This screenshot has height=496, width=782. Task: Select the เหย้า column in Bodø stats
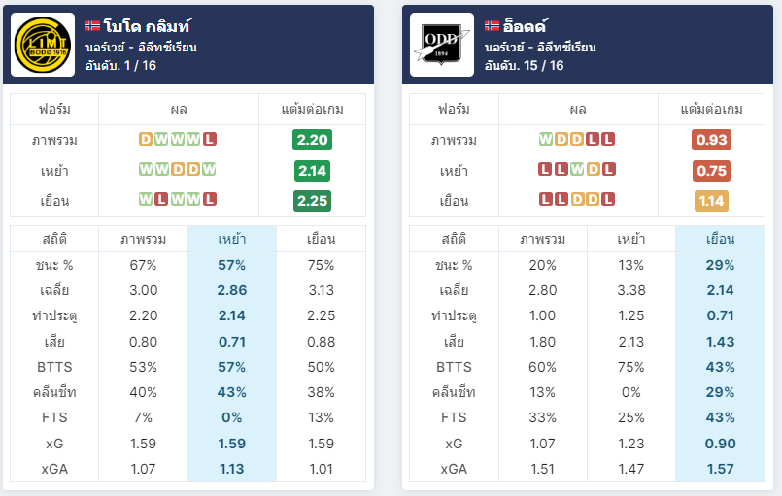[232, 240]
